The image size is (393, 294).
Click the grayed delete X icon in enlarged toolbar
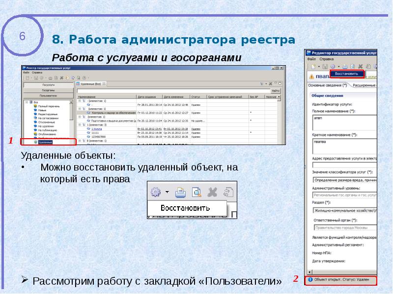(x=212, y=191)
